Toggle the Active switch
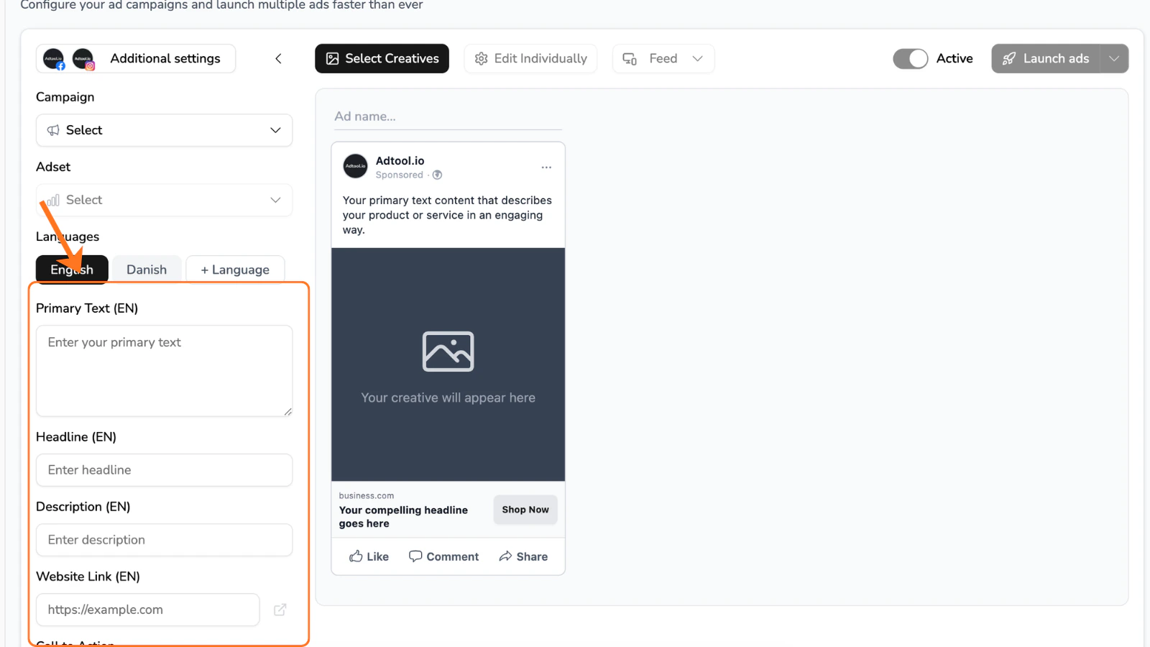 coord(911,59)
